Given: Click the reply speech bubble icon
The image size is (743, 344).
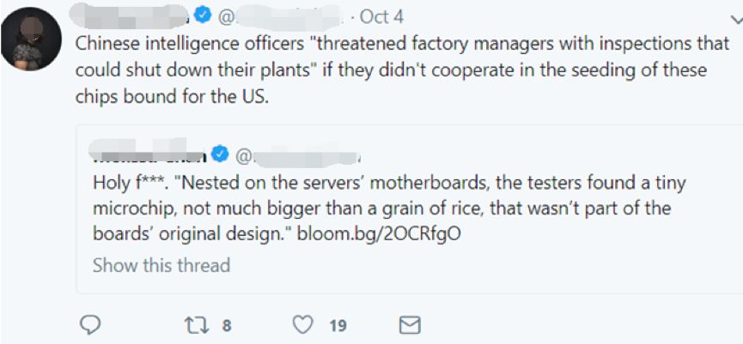Looking at the screenshot, I should point(91,324).
